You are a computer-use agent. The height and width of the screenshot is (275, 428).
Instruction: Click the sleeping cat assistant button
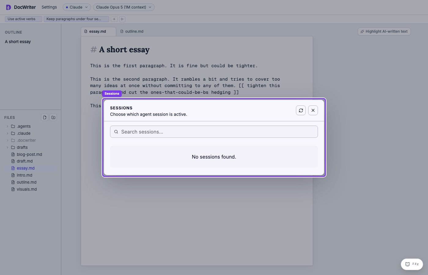pos(412,264)
